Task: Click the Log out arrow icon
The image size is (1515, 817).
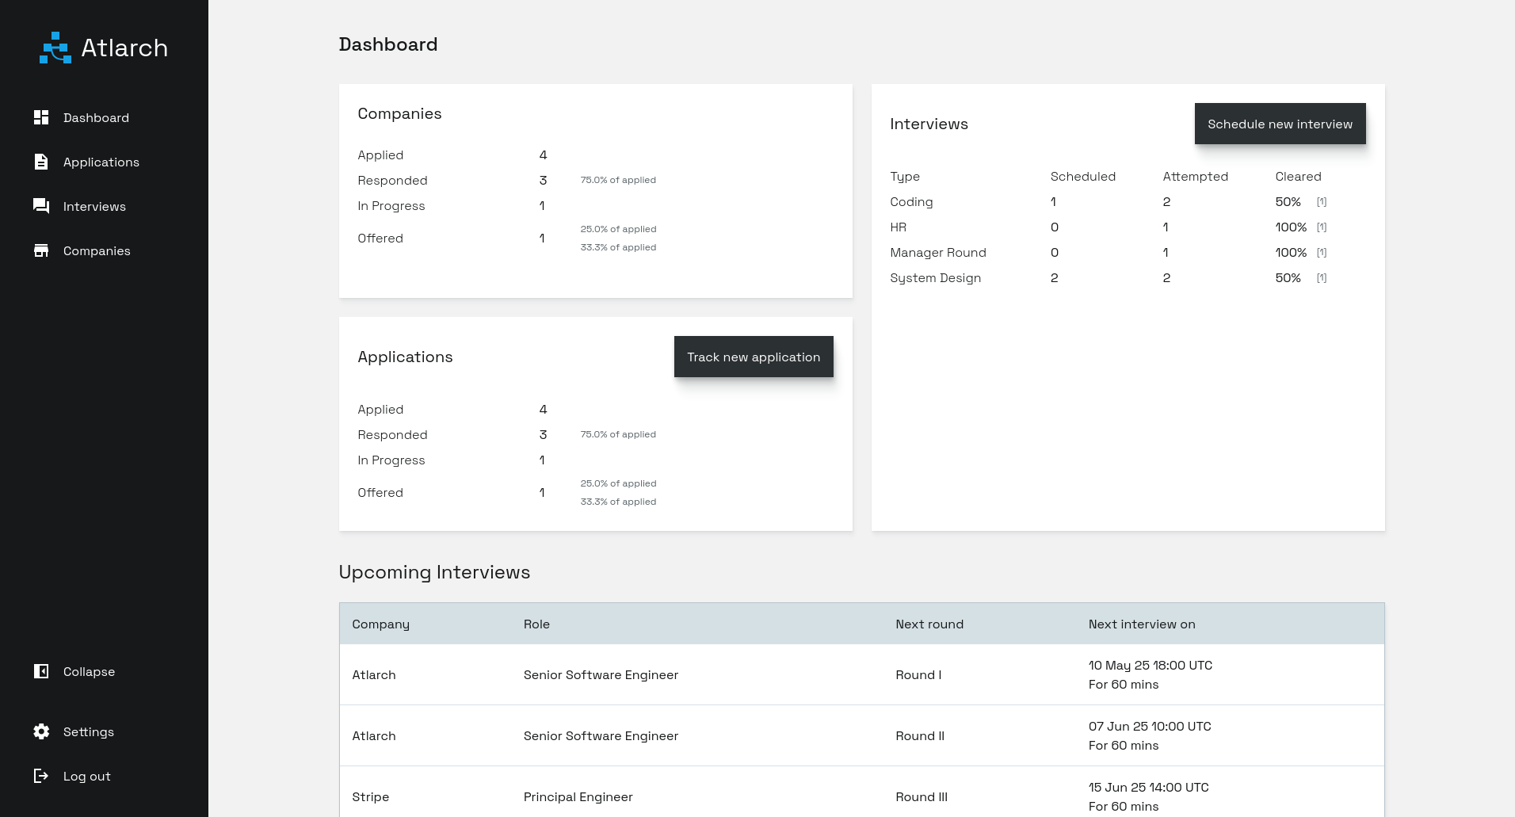Action: pos(41,776)
